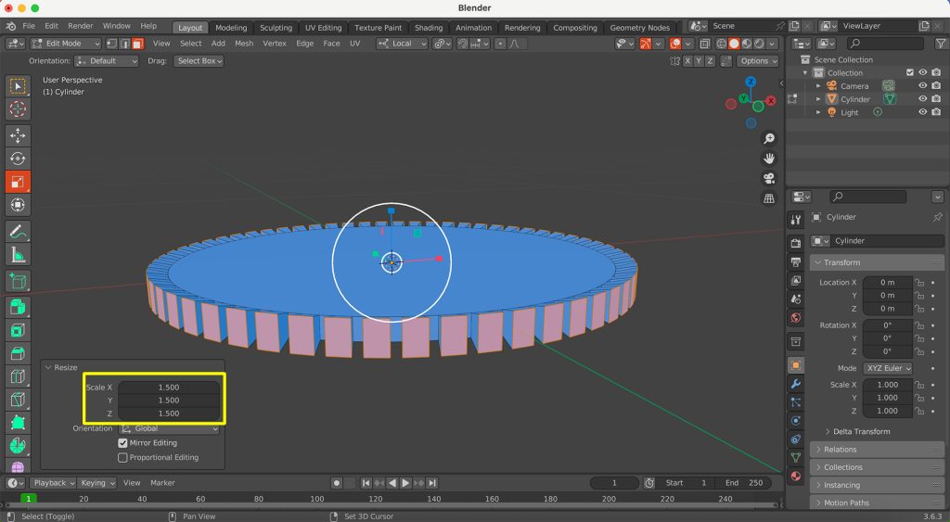Viewport: 950px width, 522px height.
Task: Activate the Move tool
Action: pyautogui.click(x=18, y=135)
